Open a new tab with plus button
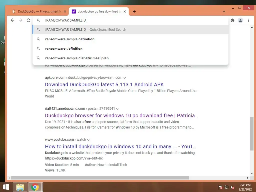This screenshot has height=192, width=256. pos(134,11)
